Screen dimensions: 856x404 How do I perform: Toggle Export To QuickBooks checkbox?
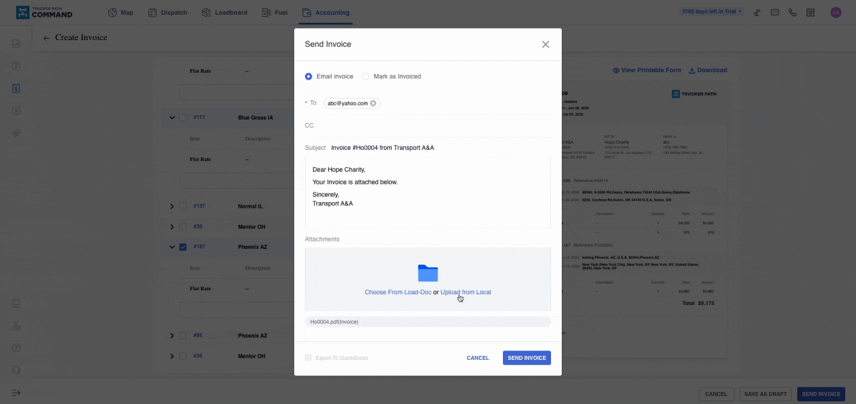coord(308,358)
